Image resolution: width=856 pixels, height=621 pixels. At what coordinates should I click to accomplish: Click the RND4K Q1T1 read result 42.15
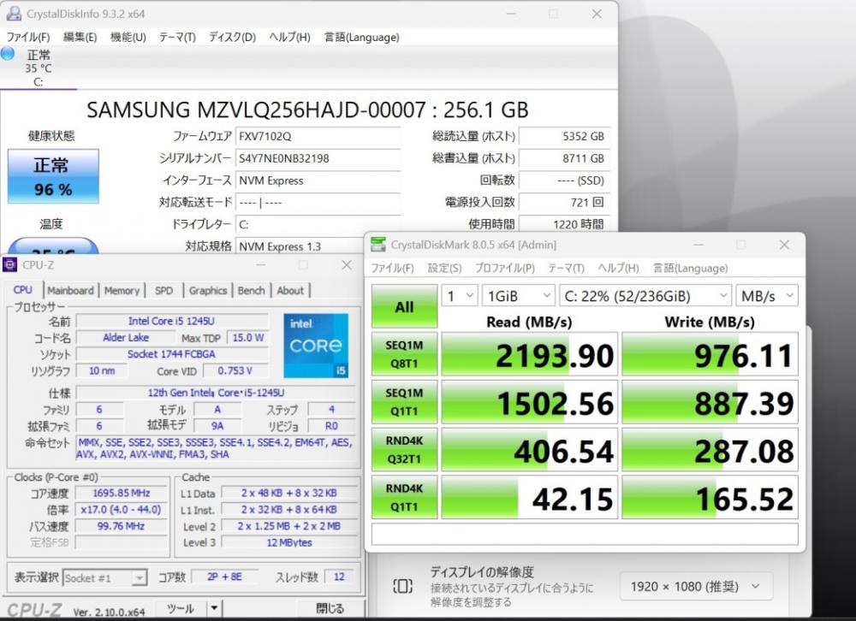coord(529,497)
